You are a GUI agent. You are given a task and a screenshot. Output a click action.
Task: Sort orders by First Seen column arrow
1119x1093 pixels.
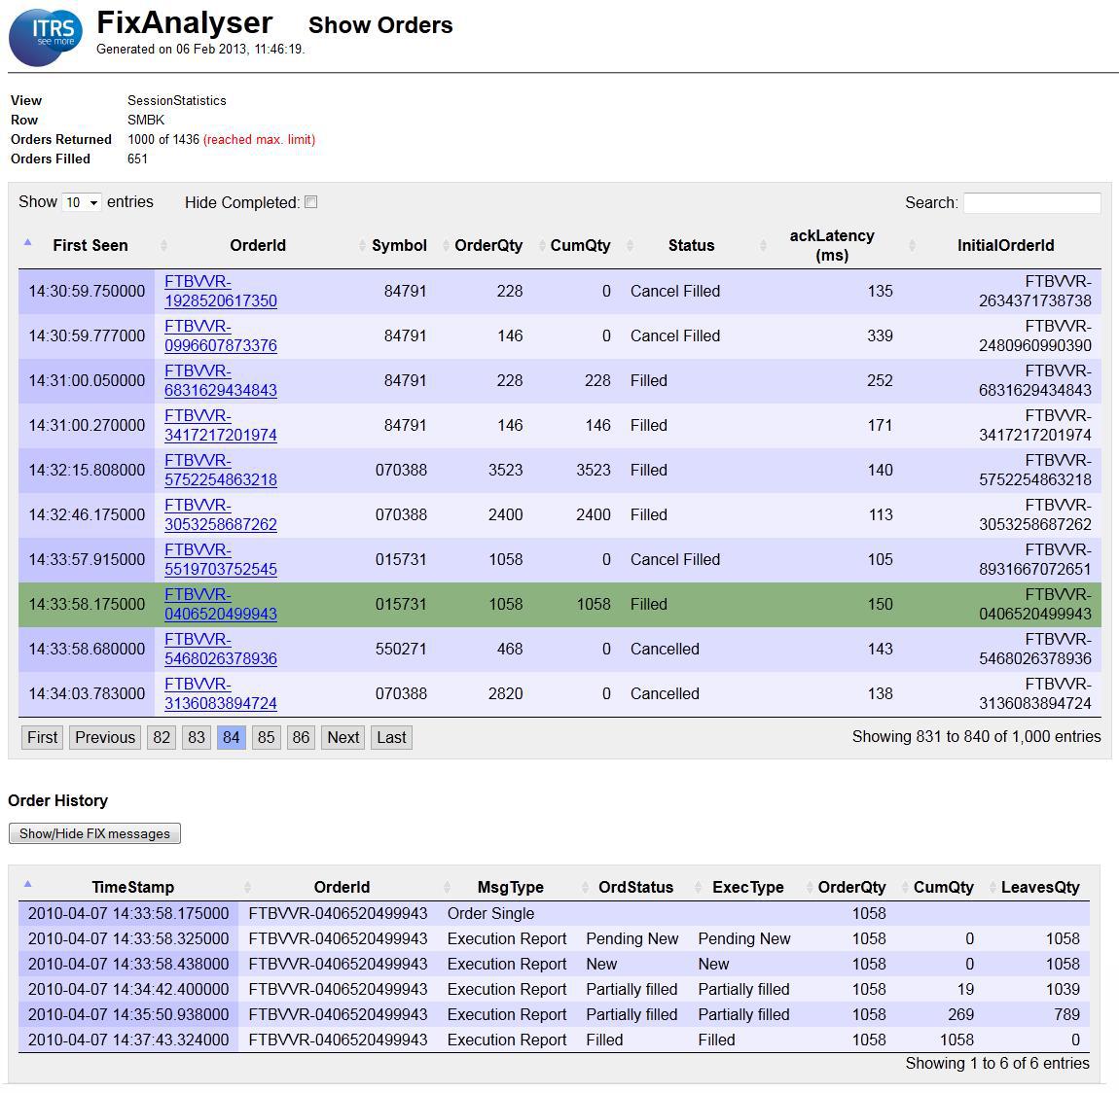(x=27, y=243)
